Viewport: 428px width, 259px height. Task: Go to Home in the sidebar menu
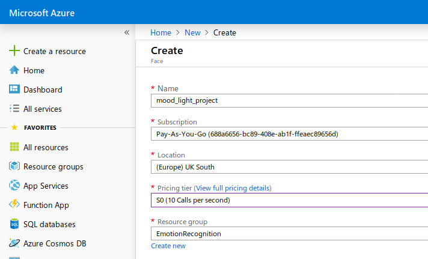[x=34, y=70]
